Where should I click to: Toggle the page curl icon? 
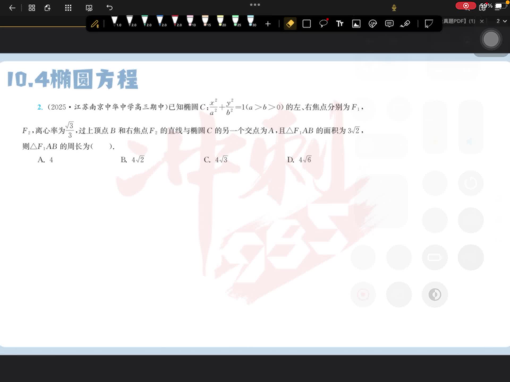429,24
